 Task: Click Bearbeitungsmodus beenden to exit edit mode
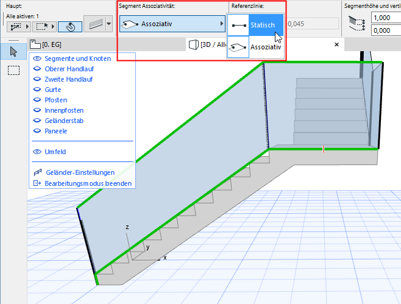tap(88, 183)
